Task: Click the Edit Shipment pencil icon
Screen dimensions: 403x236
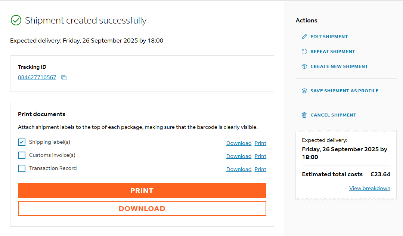Action: [304, 37]
